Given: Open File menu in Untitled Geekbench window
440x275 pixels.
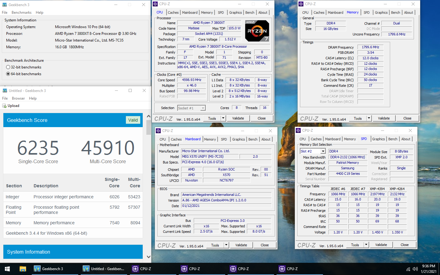Looking at the screenshot, I should [x=5, y=98].
